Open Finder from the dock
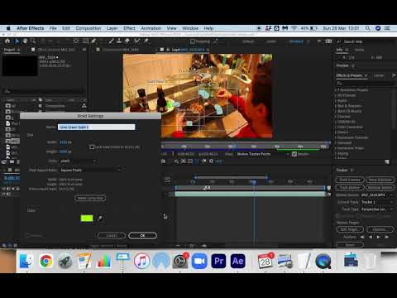The image size is (397, 298). pos(26,261)
